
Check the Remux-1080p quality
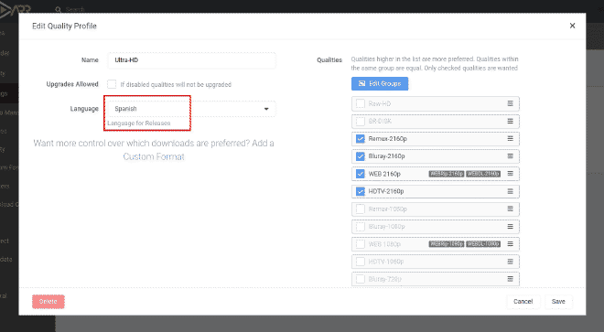tap(361, 209)
